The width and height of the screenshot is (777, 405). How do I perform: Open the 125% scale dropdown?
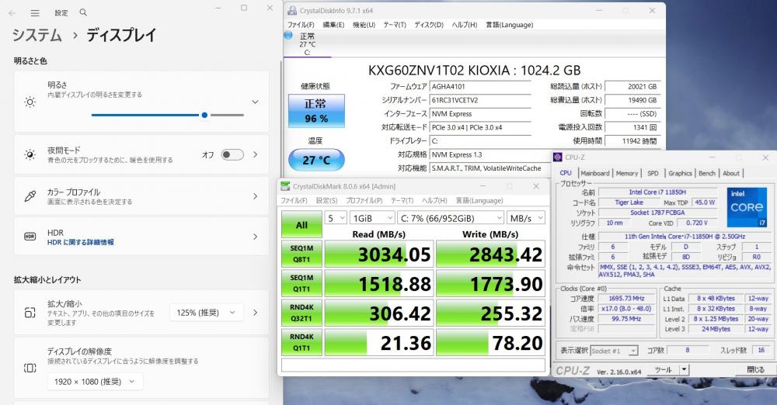point(206,313)
